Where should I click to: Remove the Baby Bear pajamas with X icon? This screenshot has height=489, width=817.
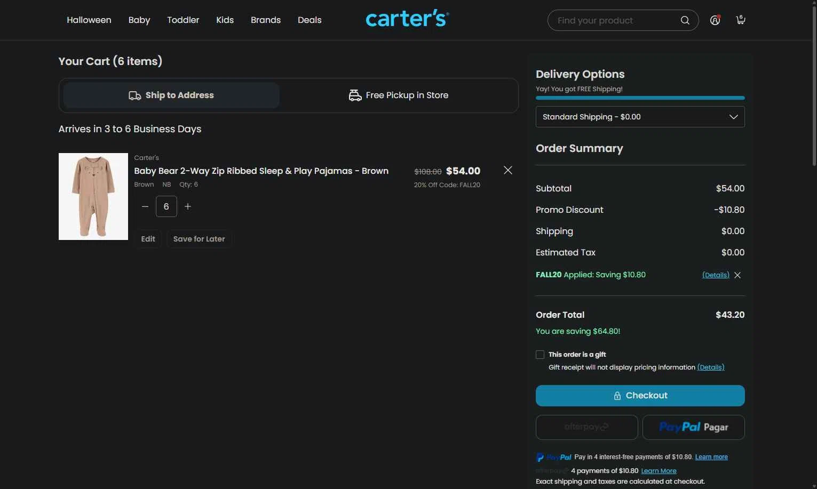508,170
